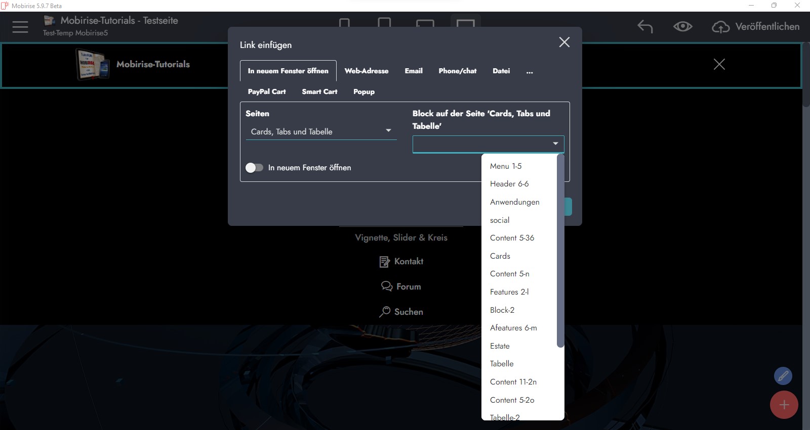The height and width of the screenshot is (430, 810).
Task: Open the Phone/chat tab
Action: point(457,71)
